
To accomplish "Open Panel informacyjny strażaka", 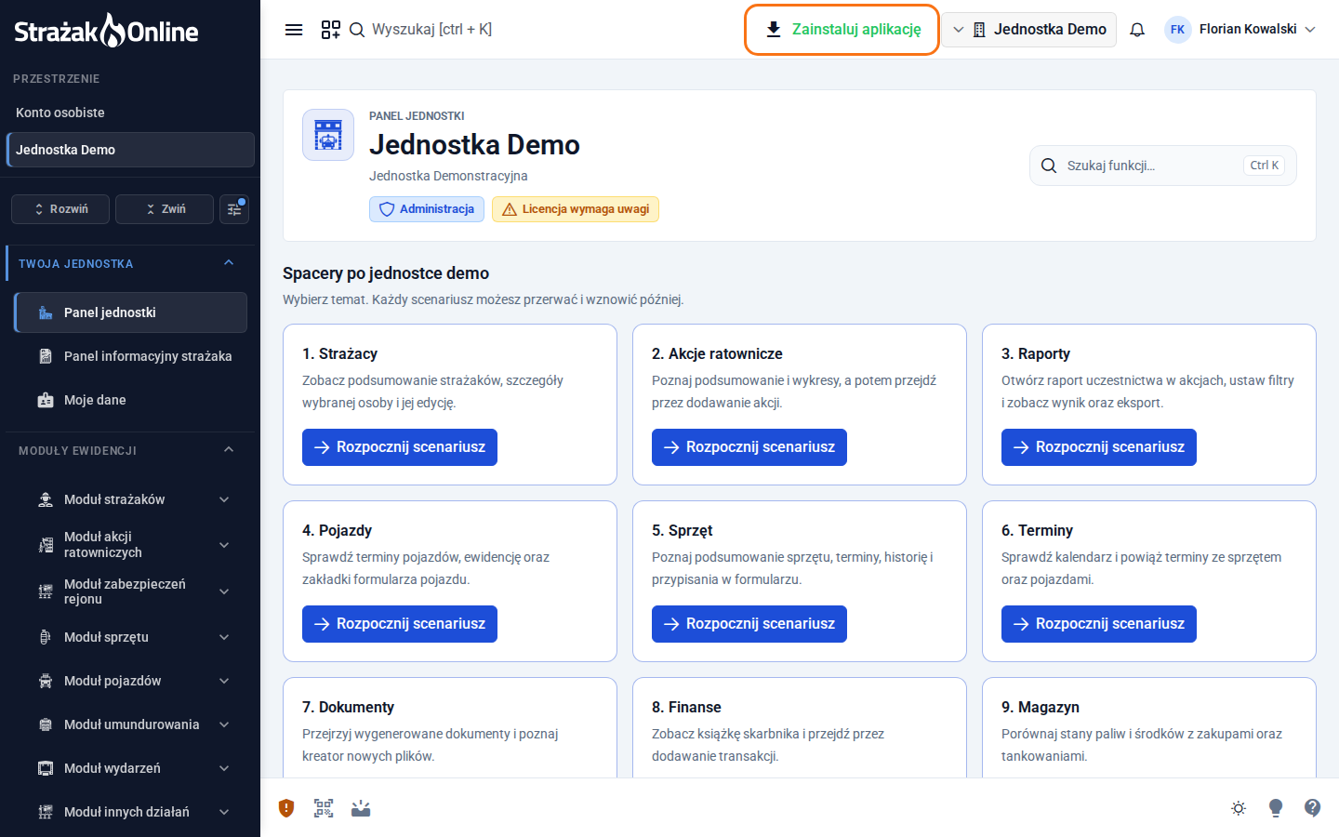I will coord(130,356).
